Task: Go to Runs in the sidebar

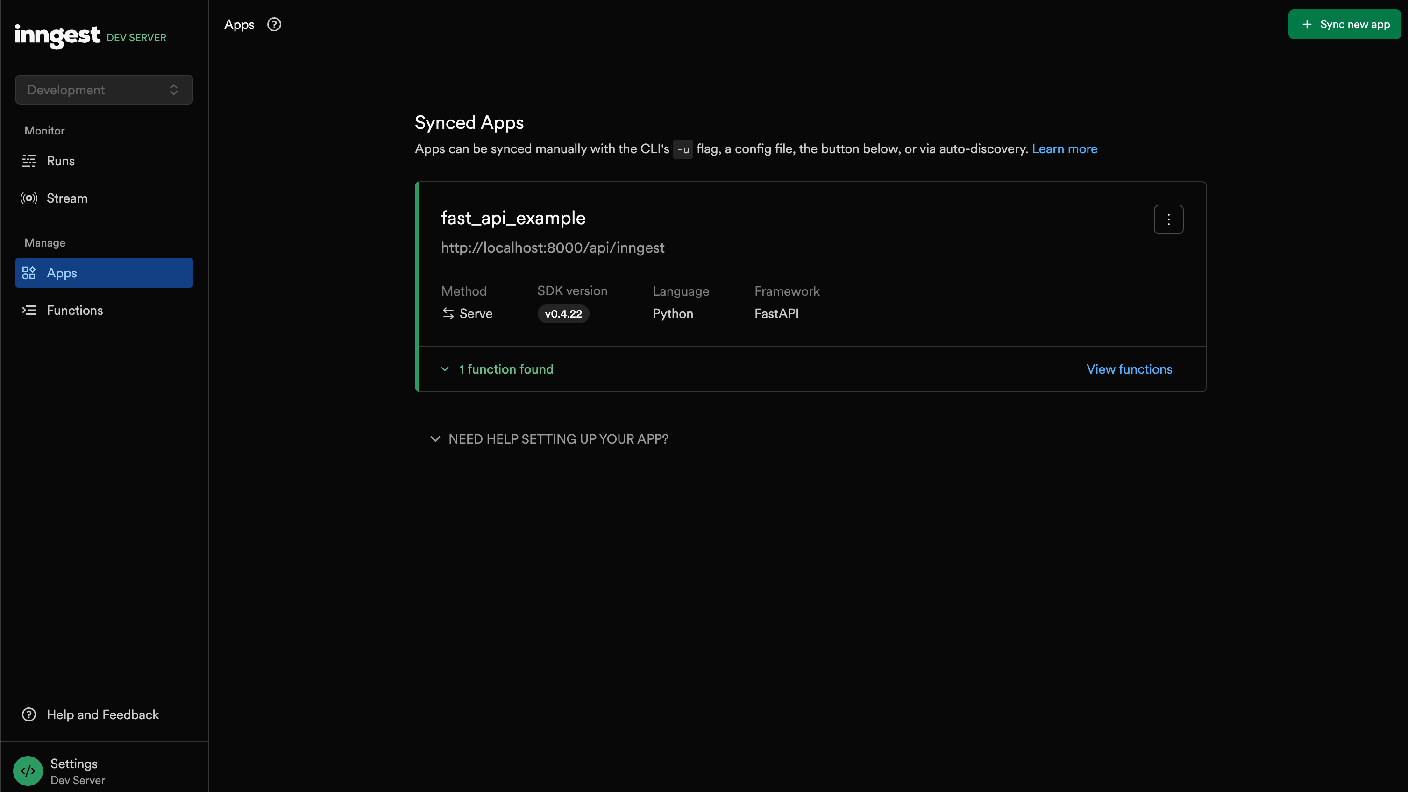Action: tap(61, 161)
